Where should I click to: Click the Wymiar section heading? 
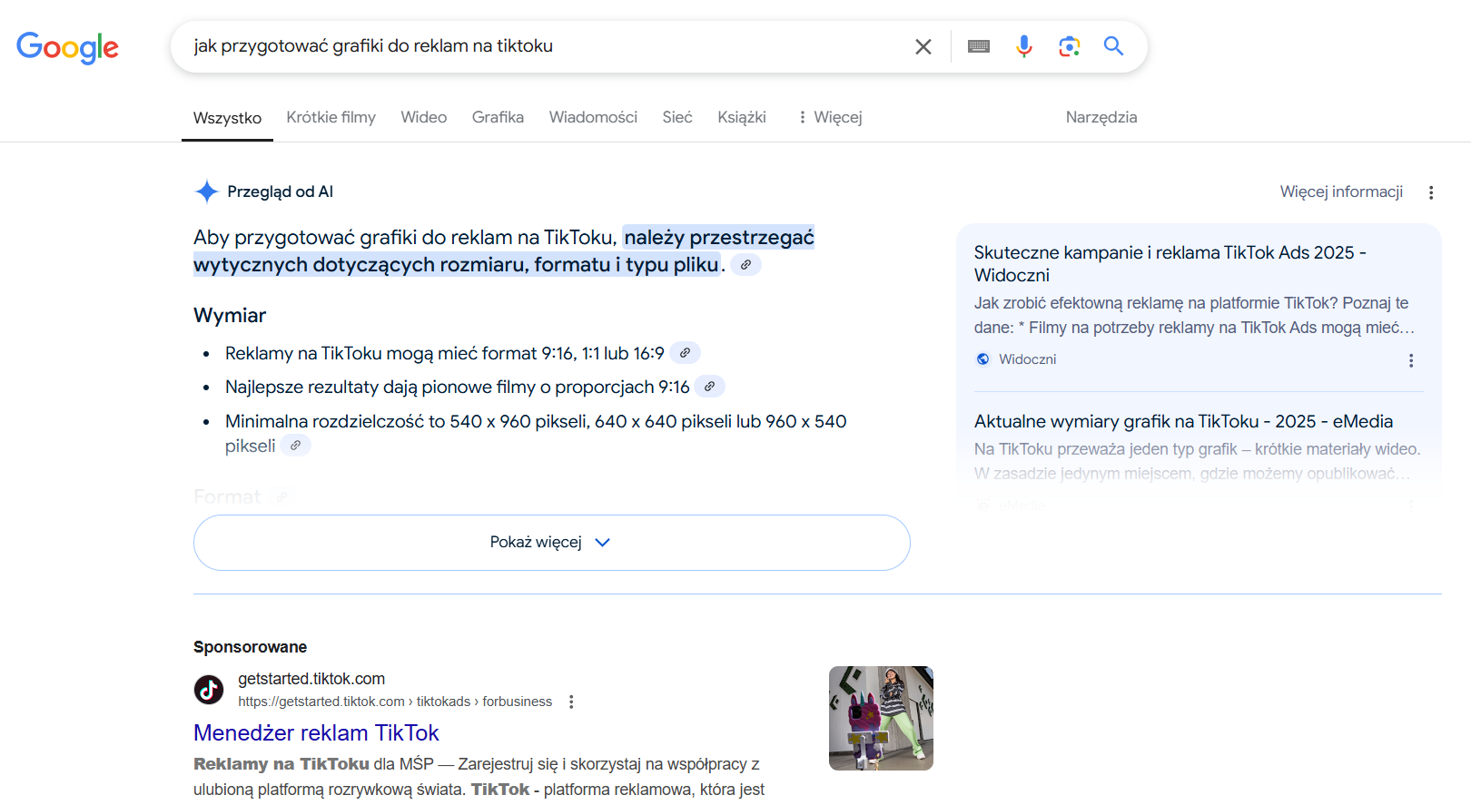(230, 315)
